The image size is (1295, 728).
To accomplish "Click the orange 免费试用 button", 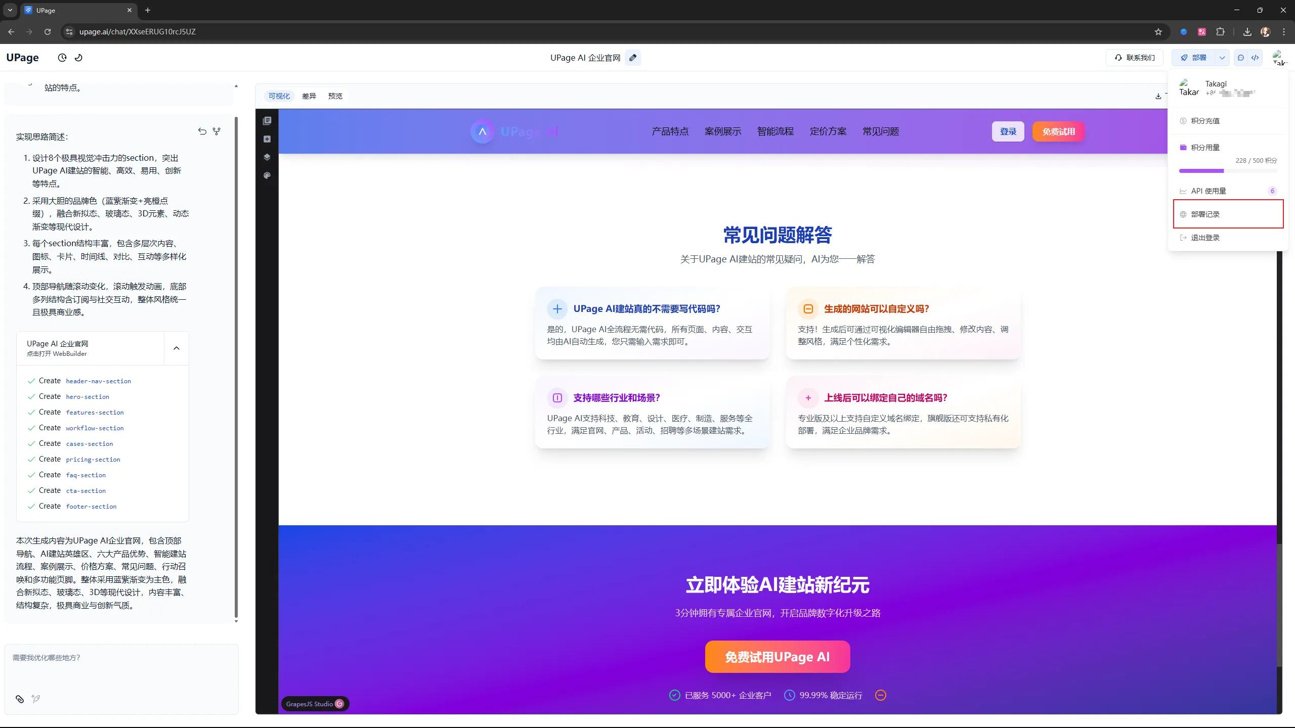I will (1059, 131).
